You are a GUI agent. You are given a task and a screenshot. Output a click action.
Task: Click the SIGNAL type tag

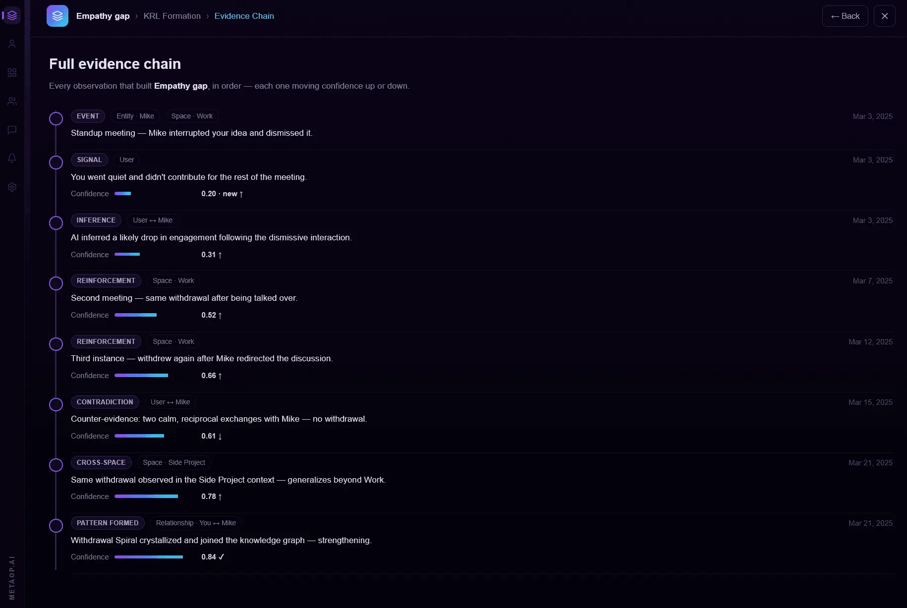tap(89, 160)
